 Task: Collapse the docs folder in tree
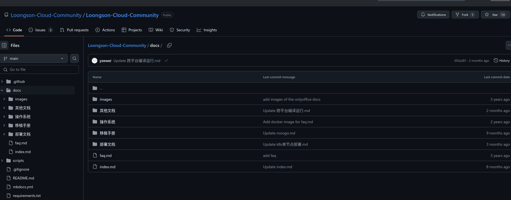(x=2, y=90)
